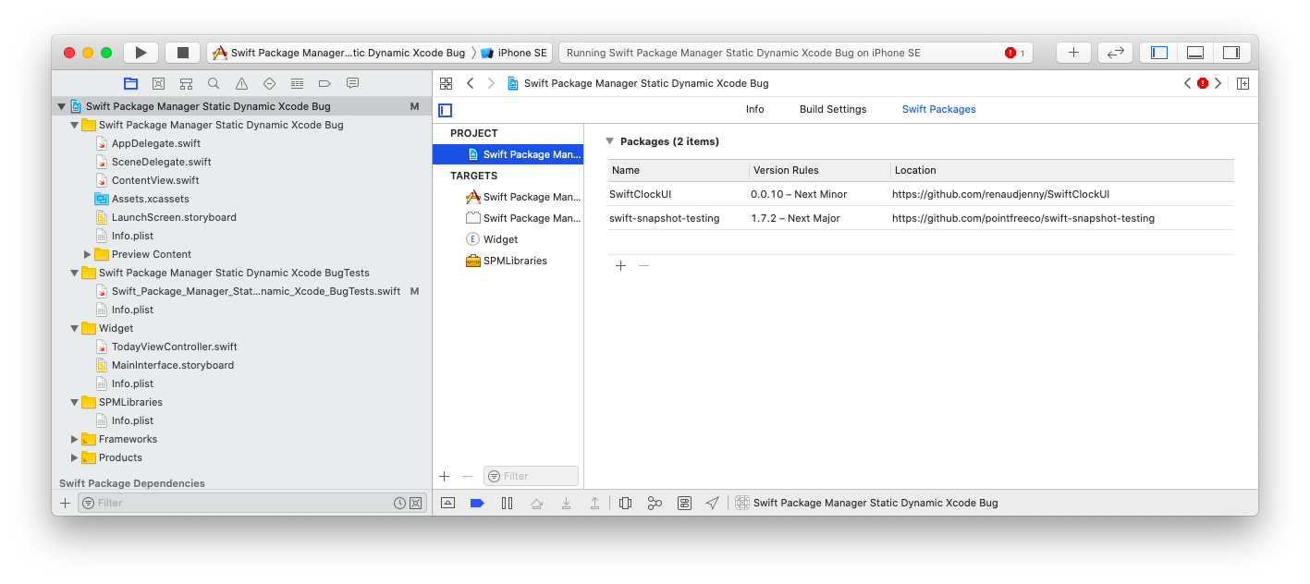Select the SwiftClockUI package row

(921, 194)
